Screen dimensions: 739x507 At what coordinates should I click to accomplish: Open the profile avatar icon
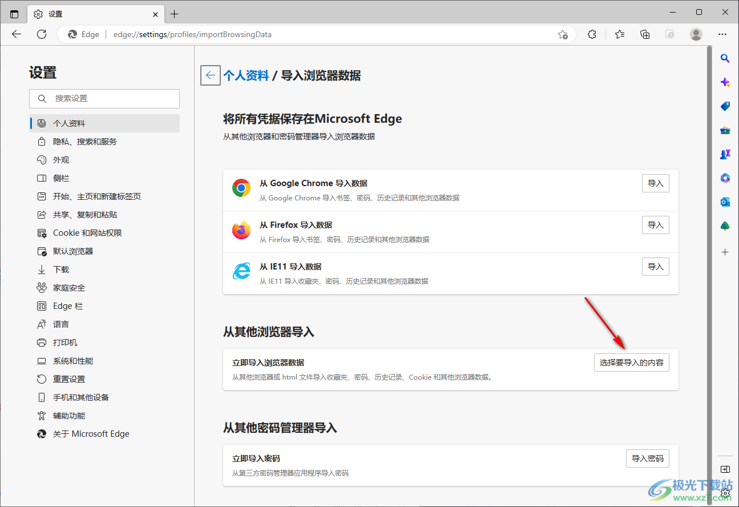tap(696, 34)
